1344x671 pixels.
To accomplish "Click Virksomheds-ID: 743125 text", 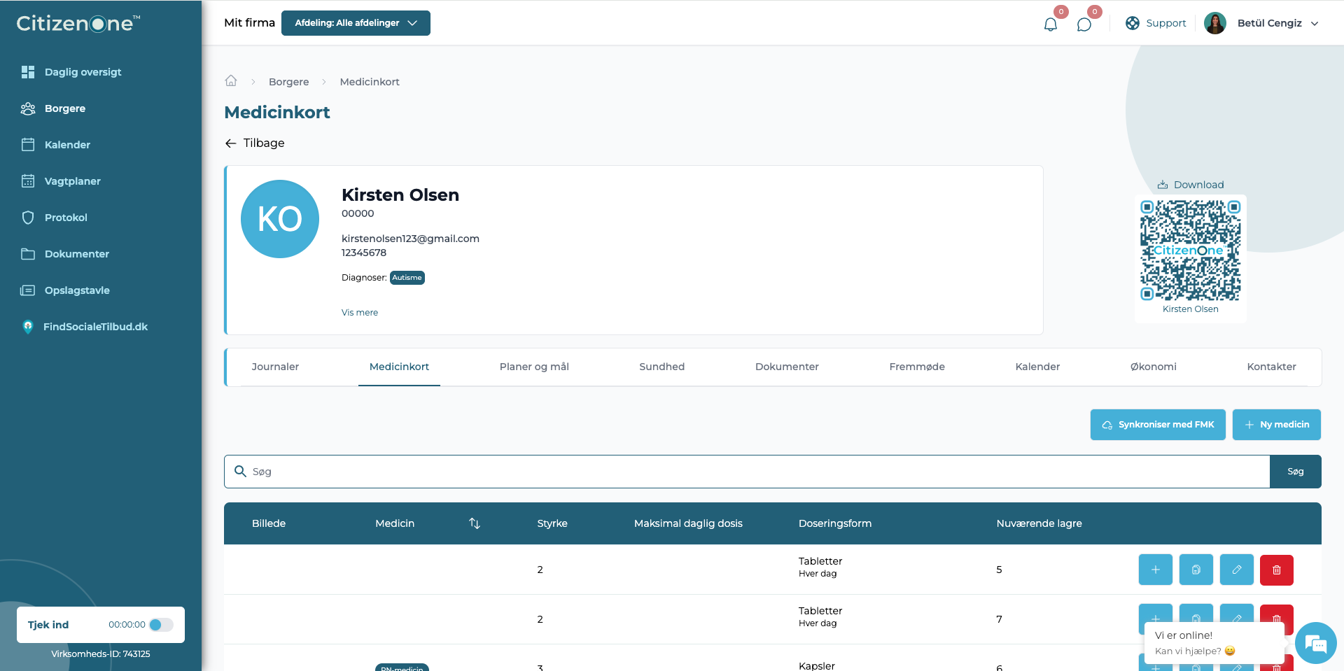I will [101, 654].
